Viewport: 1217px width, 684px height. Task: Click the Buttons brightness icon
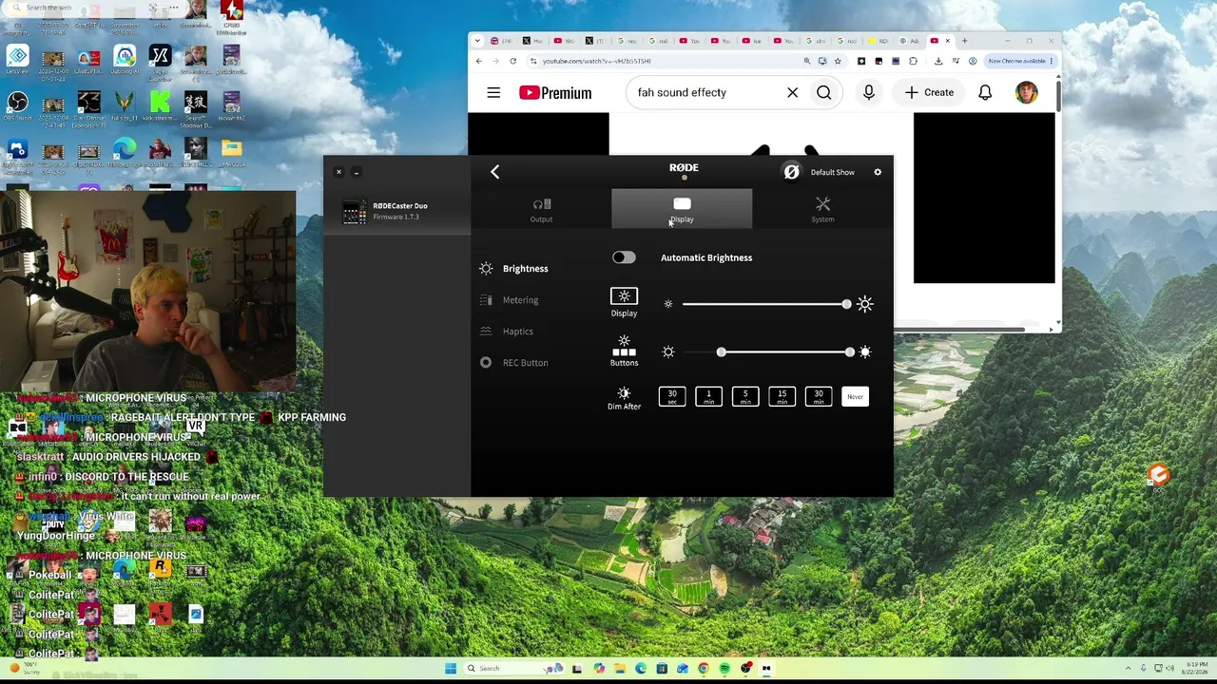tap(624, 347)
